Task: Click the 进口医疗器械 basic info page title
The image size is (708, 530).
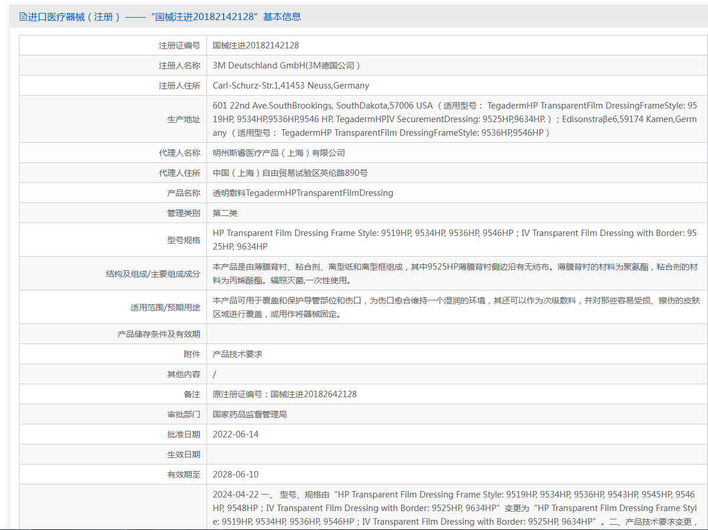Action: tap(165, 17)
